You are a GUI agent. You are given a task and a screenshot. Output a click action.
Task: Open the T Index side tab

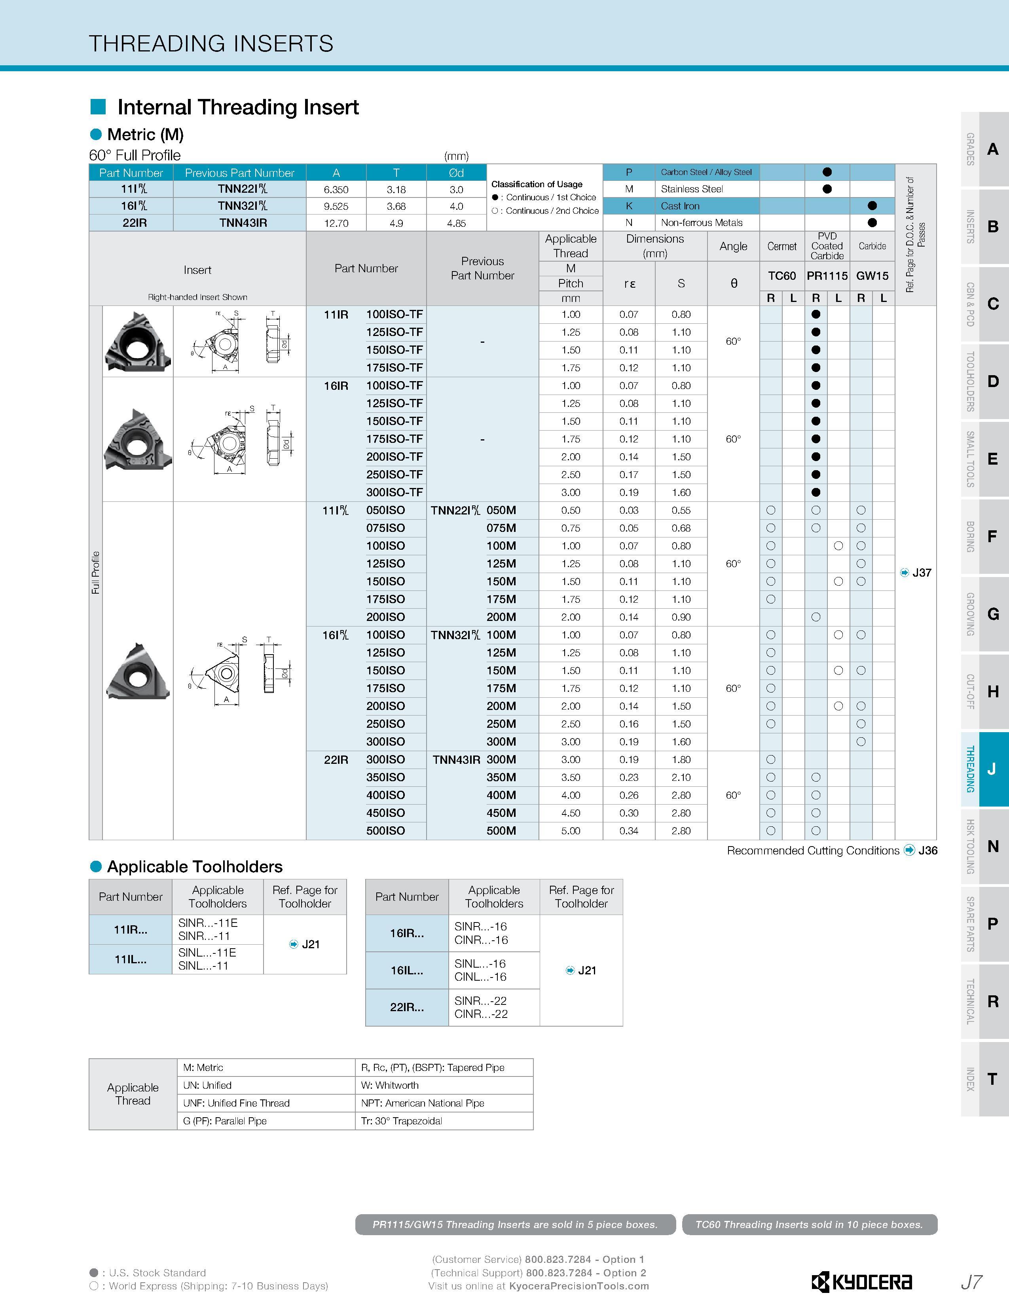pyautogui.click(x=984, y=1079)
